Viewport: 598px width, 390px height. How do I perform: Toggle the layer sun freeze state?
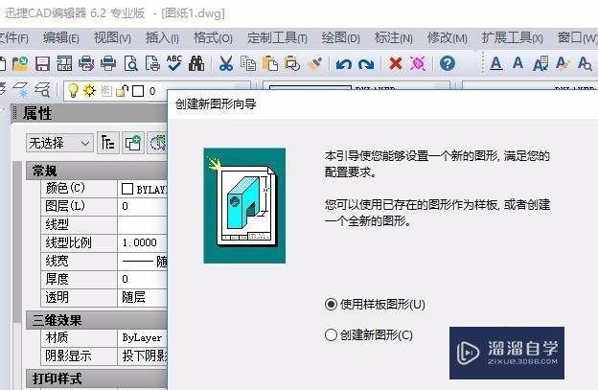90,91
